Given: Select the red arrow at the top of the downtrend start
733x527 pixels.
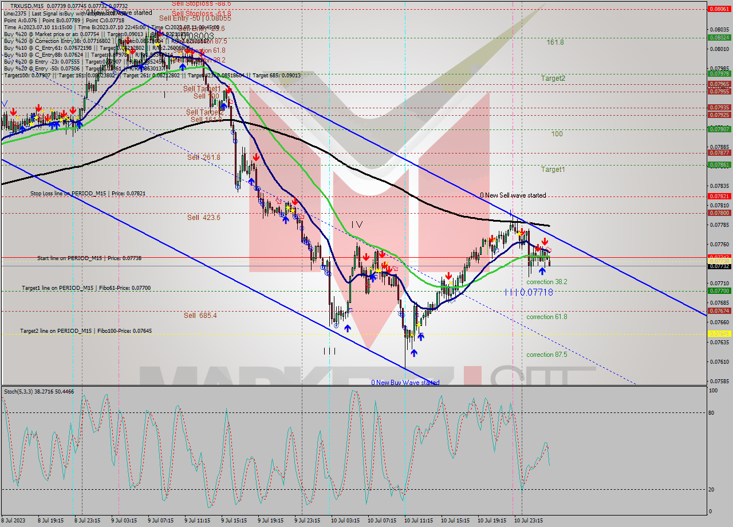Looking at the screenshot, I should pos(228,90).
